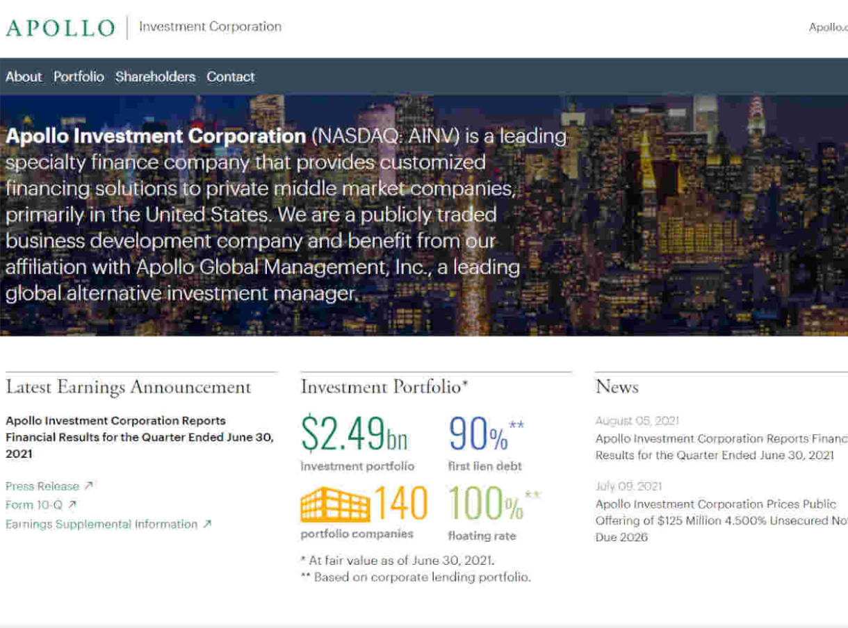Open the About navigation menu
Viewport: 848px width, 628px height.
[23, 76]
